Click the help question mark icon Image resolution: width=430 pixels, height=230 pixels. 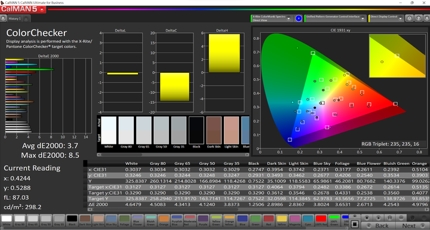tap(418, 19)
